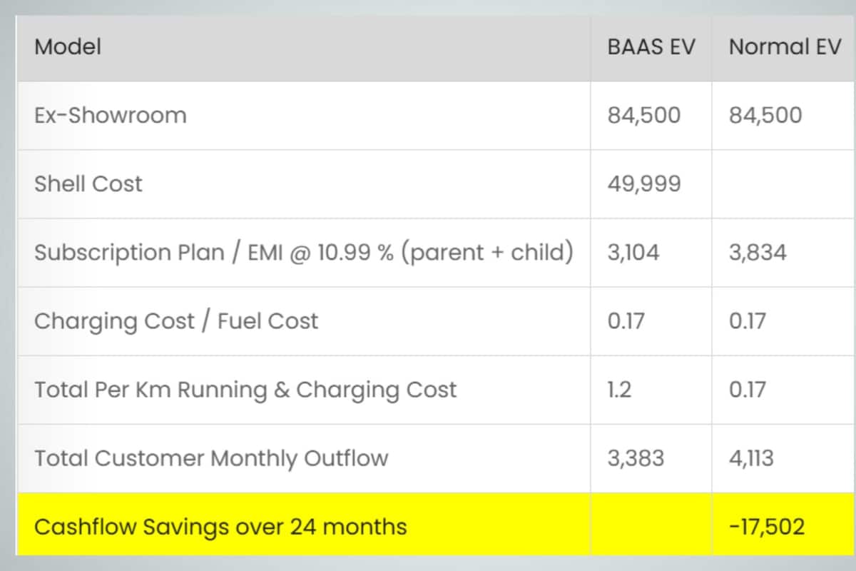Viewport: 856px width, 571px height.
Task: Click the Normal EV Ex-Showroom price cell
Action: click(x=765, y=116)
